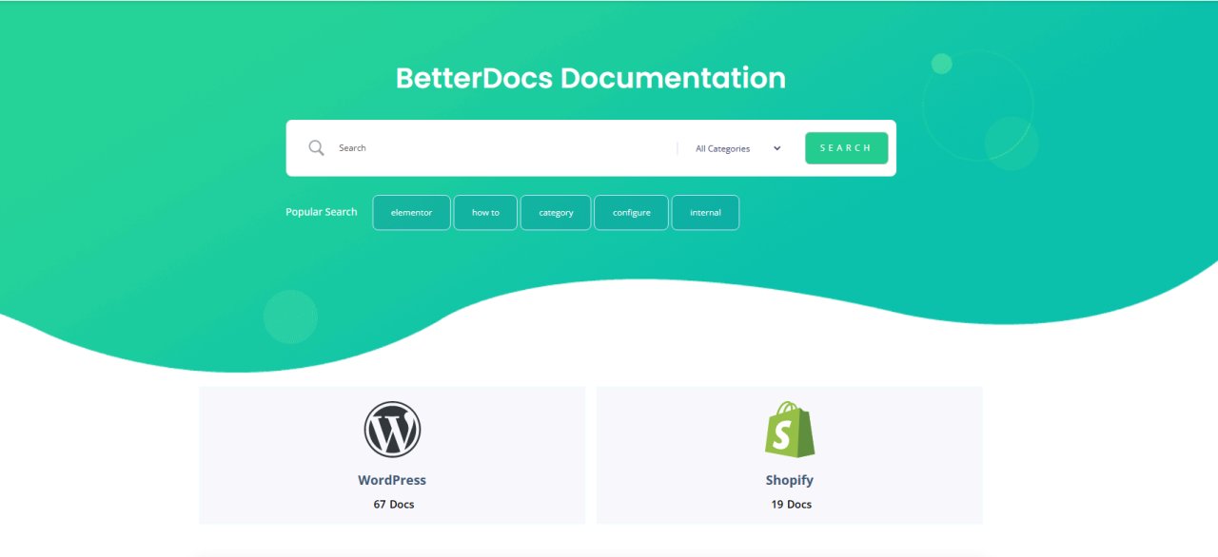Click the WordPress logo icon

[393, 429]
